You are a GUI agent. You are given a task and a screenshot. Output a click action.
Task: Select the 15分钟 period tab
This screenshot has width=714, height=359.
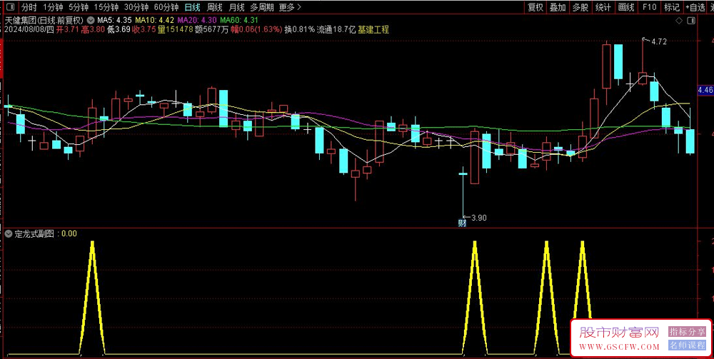pyautogui.click(x=106, y=7)
